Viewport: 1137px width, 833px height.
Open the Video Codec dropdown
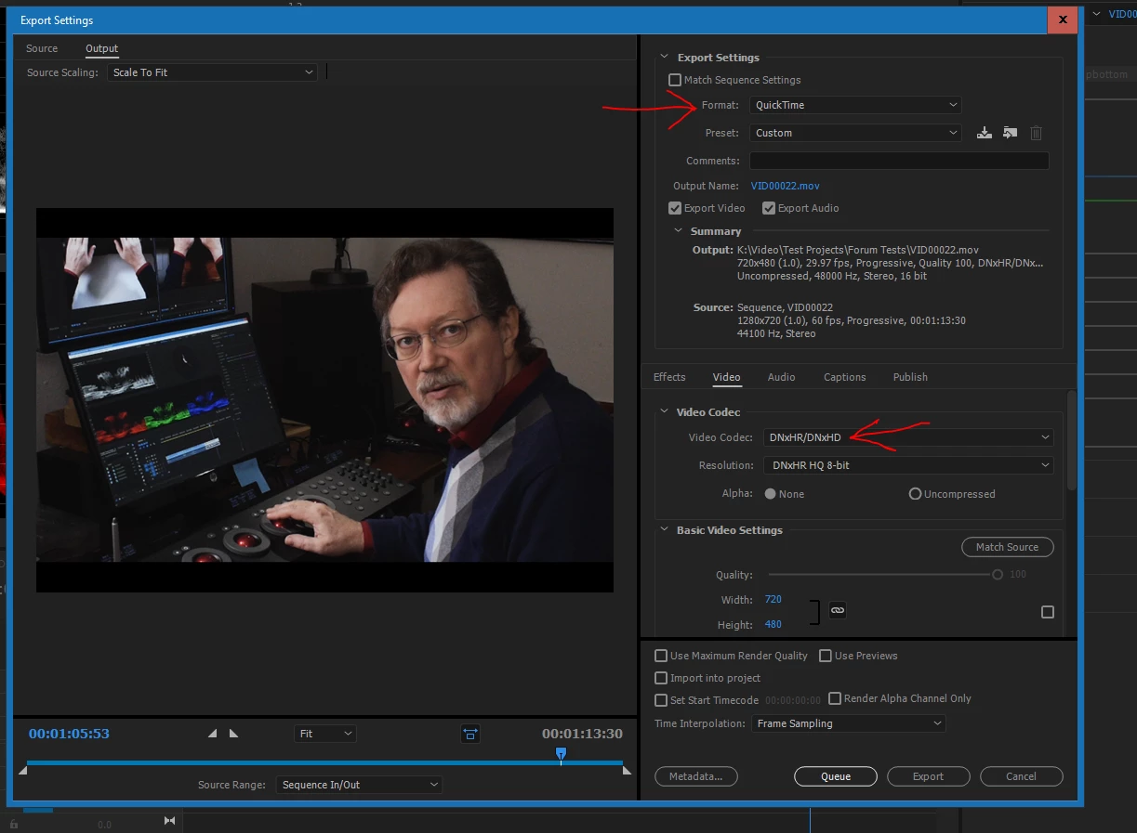pyautogui.click(x=908, y=437)
